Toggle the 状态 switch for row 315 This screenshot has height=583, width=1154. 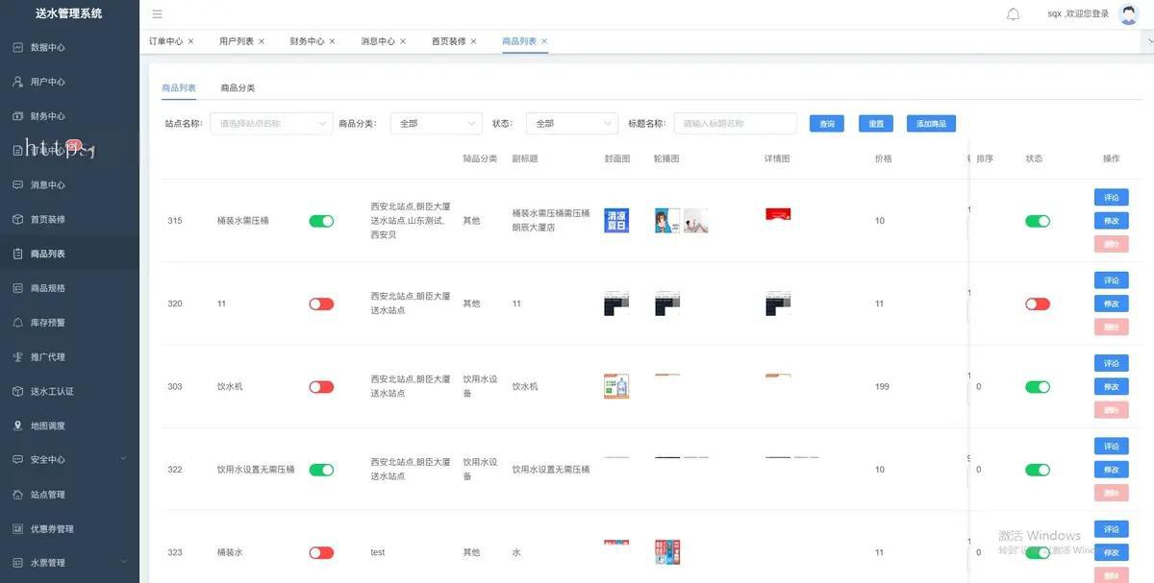click(x=1038, y=221)
